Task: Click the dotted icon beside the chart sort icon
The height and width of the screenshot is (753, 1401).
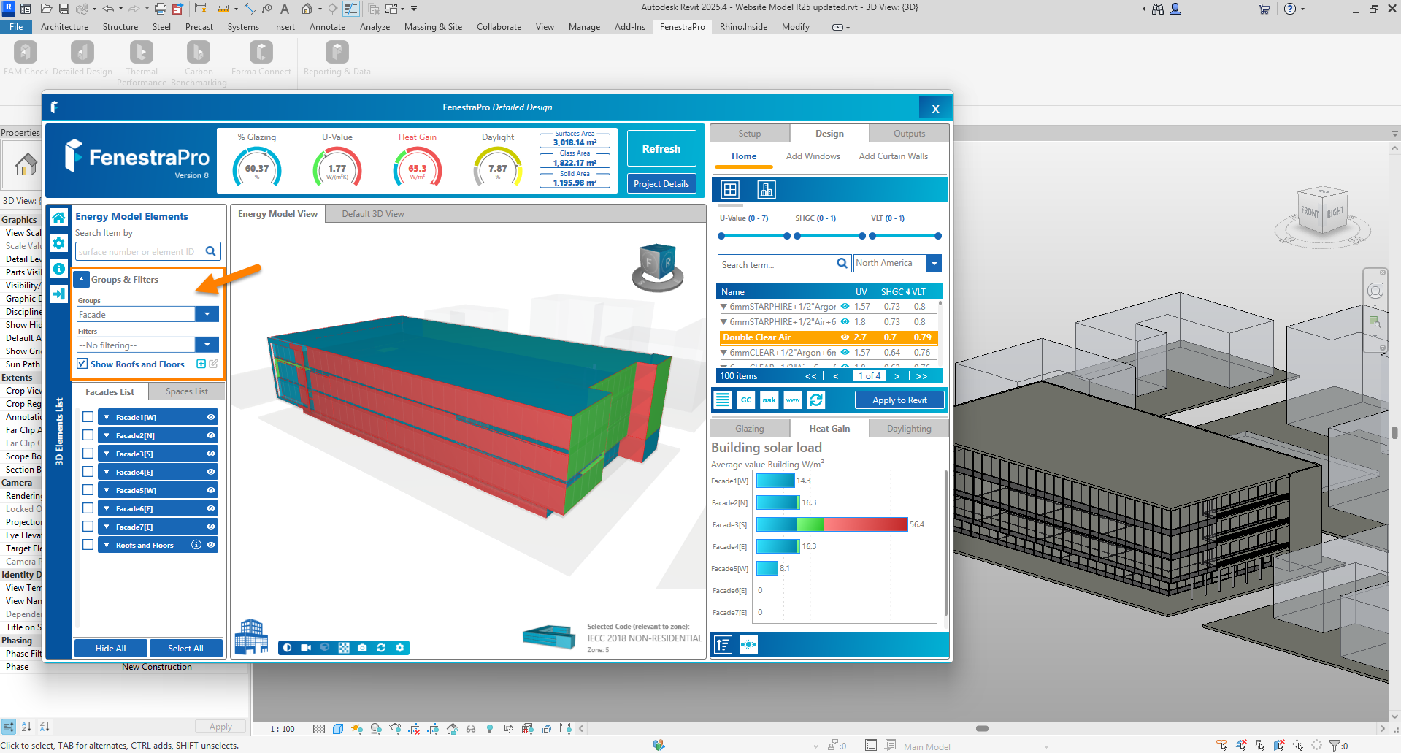Action: (748, 644)
